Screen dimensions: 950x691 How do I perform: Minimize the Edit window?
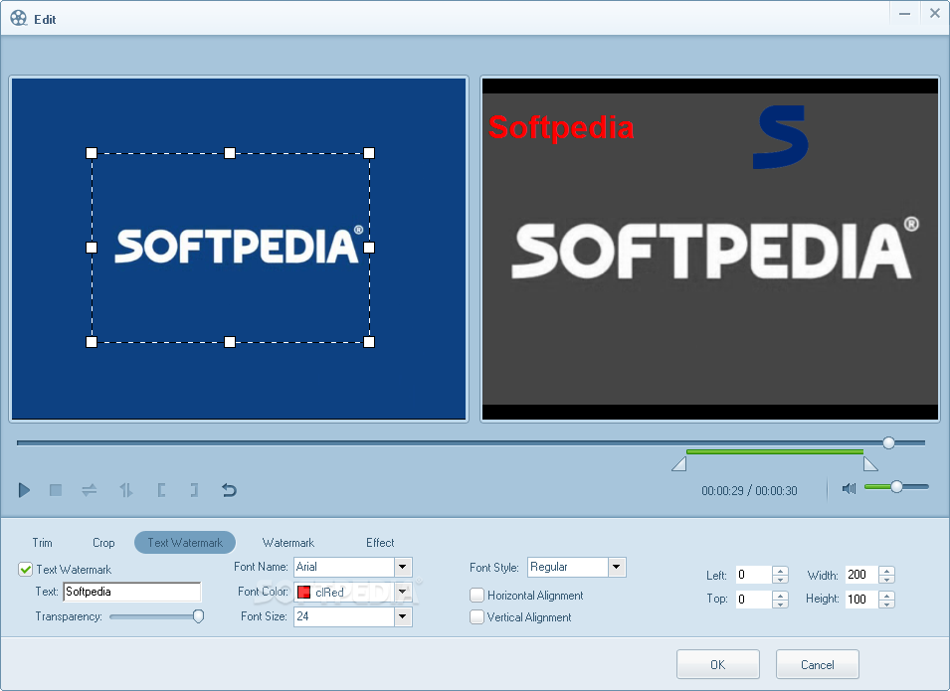[x=904, y=13]
